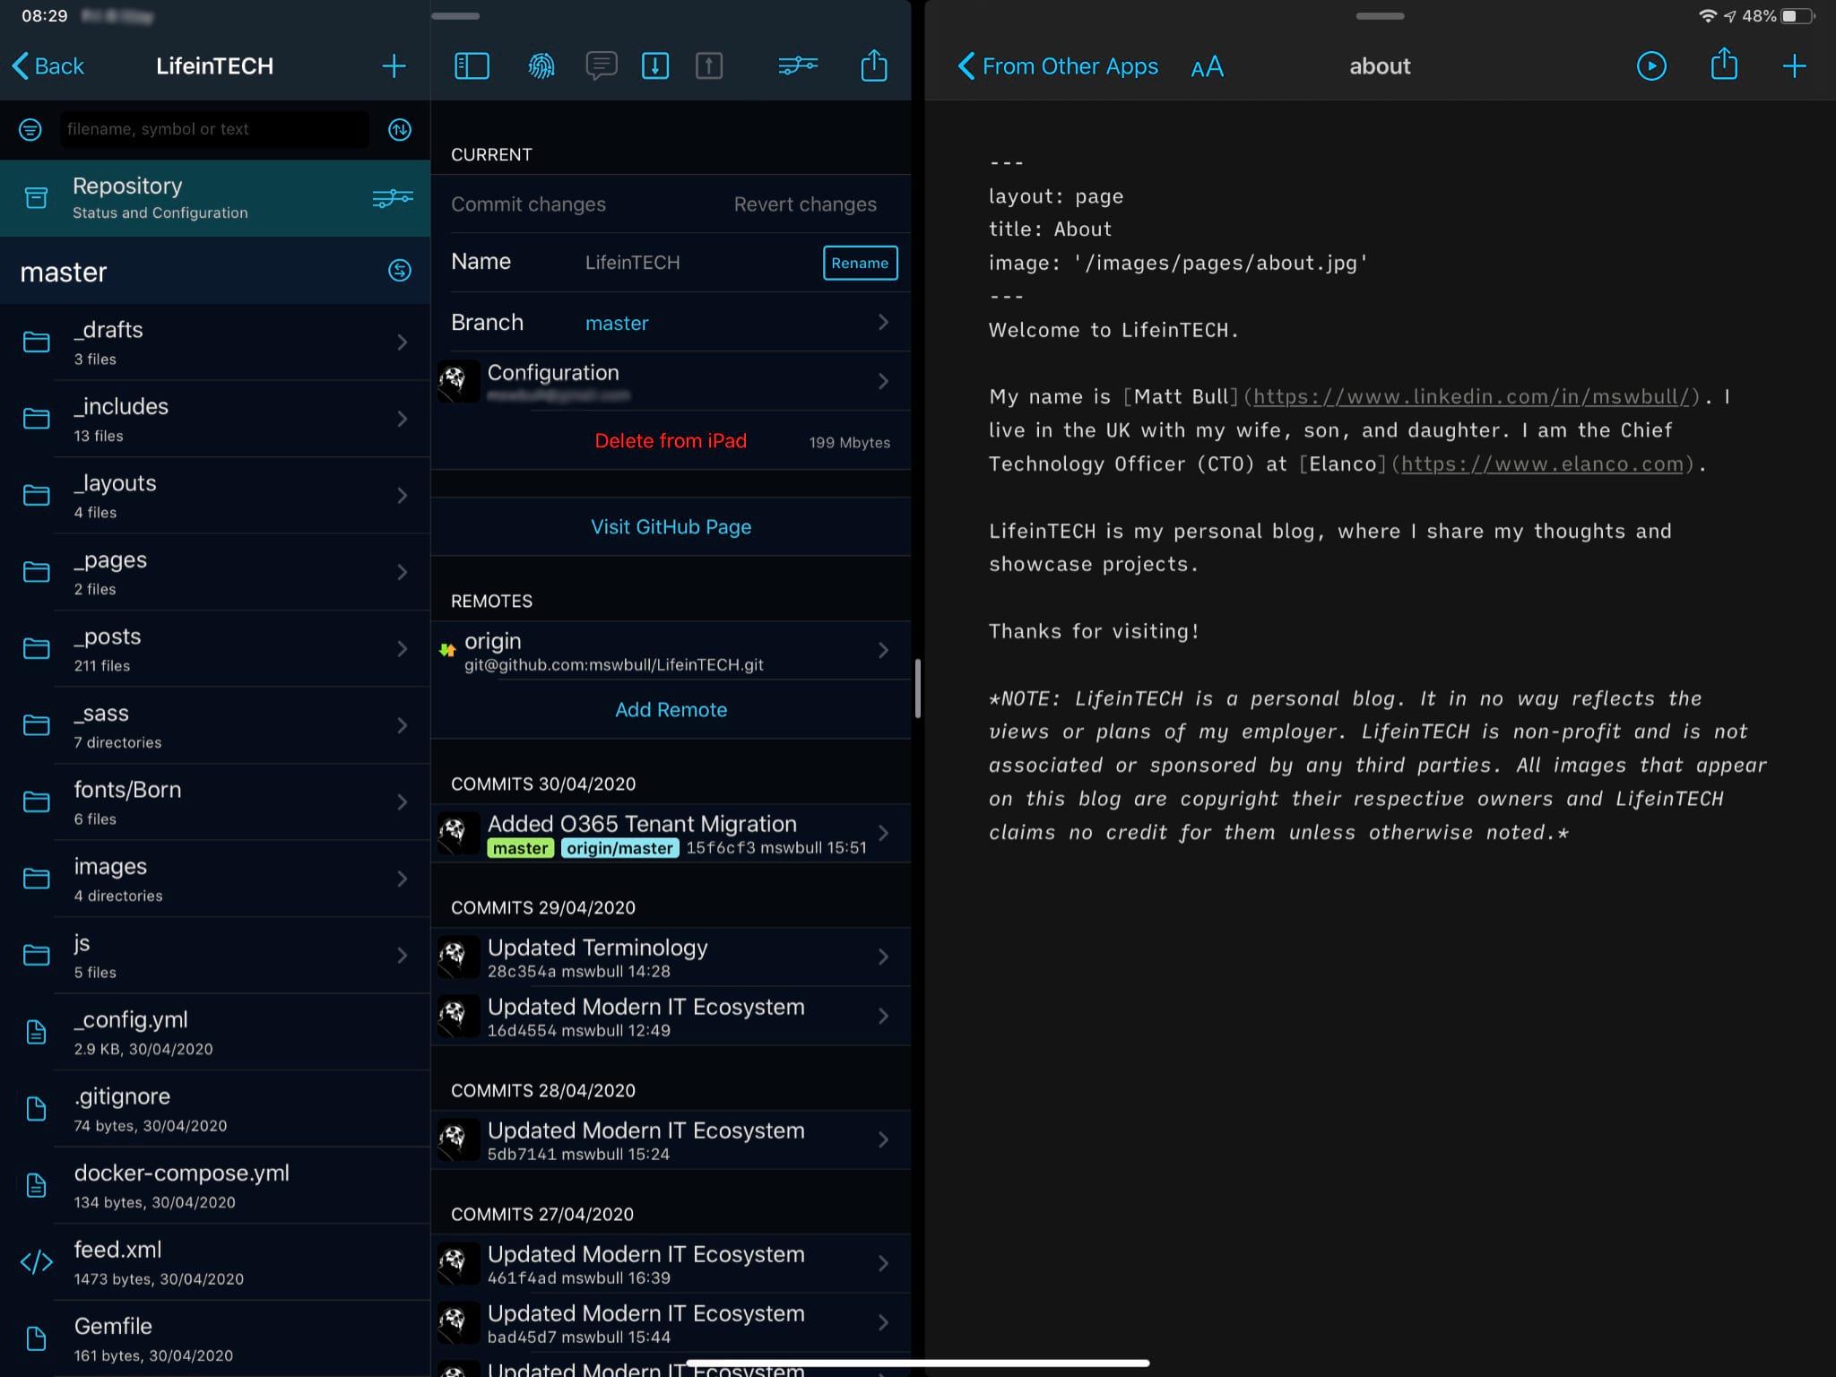The height and width of the screenshot is (1377, 1836).
Task: Toggle the sidebar panel icon
Action: point(472,65)
